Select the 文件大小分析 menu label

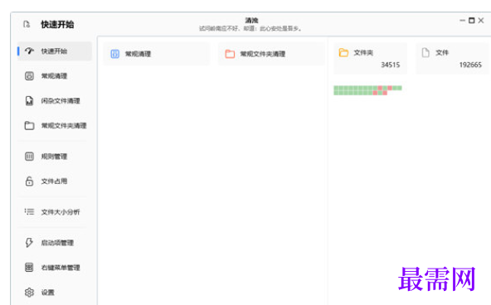[x=61, y=212]
